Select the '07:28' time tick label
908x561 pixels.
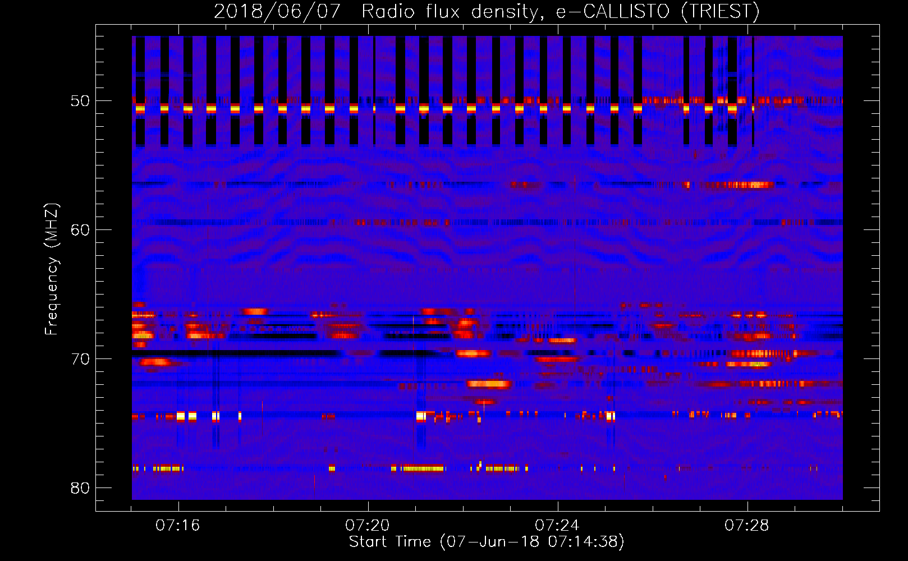[x=747, y=526]
